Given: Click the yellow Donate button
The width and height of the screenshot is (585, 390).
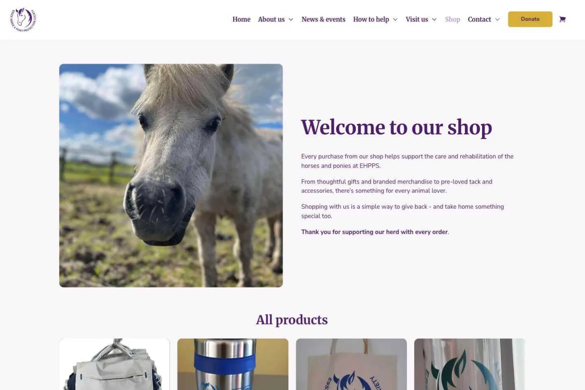Looking at the screenshot, I should coord(530,19).
